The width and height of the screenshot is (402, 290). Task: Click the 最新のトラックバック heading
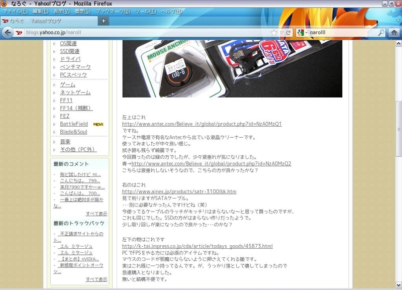tap(79, 223)
